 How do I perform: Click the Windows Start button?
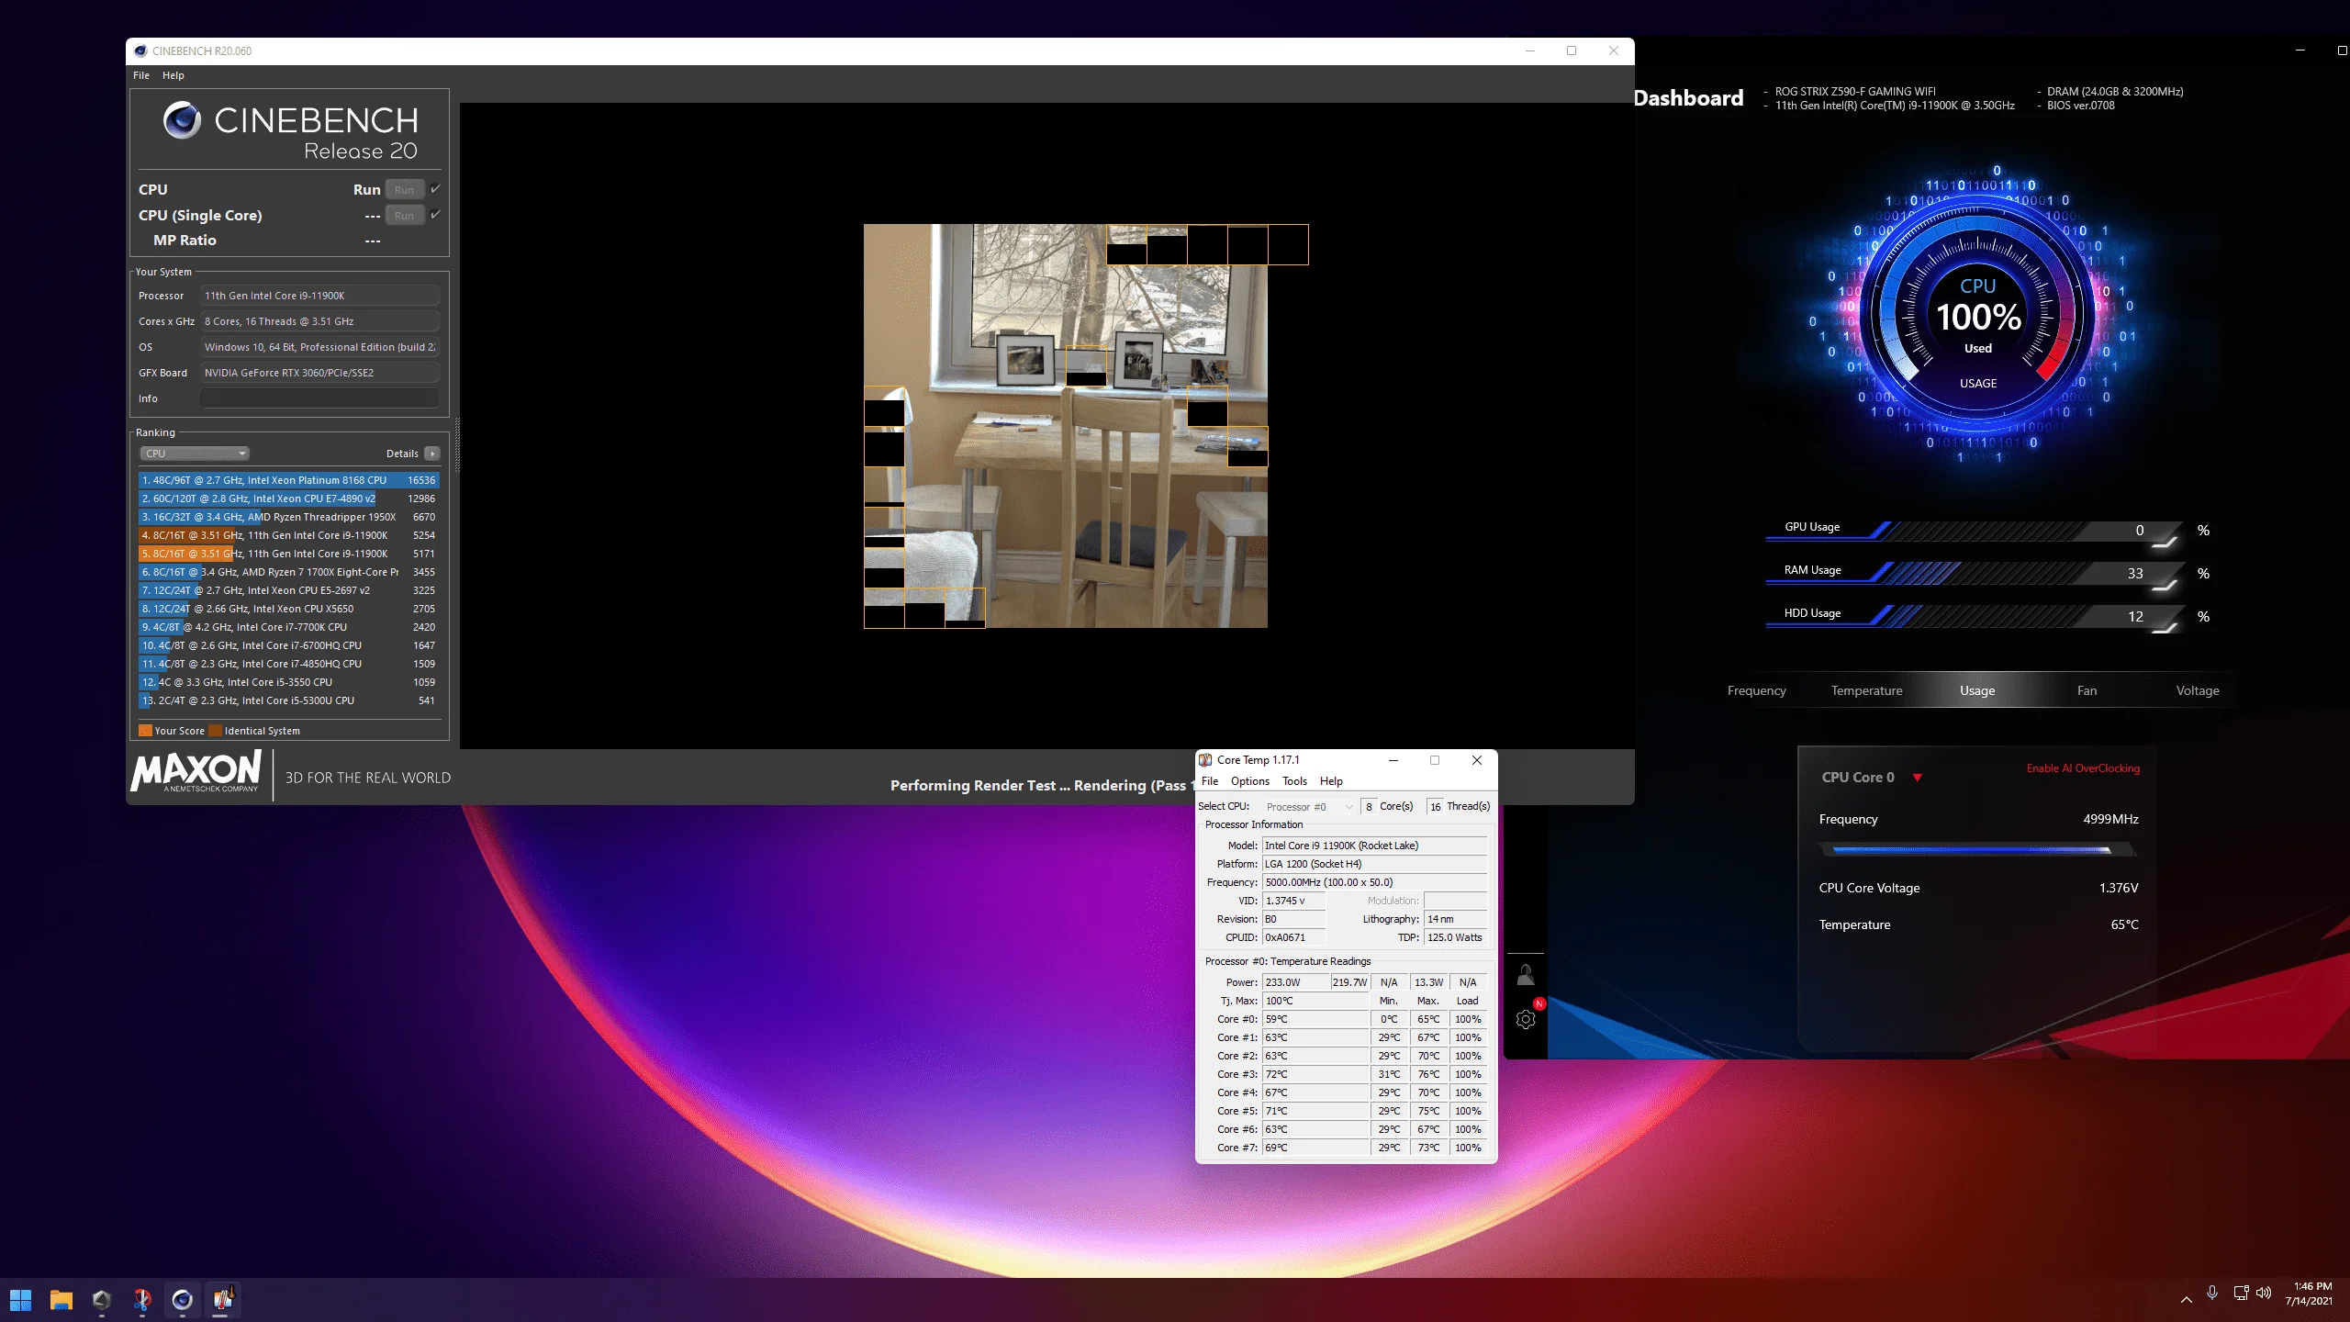click(x=20, y=1299)
